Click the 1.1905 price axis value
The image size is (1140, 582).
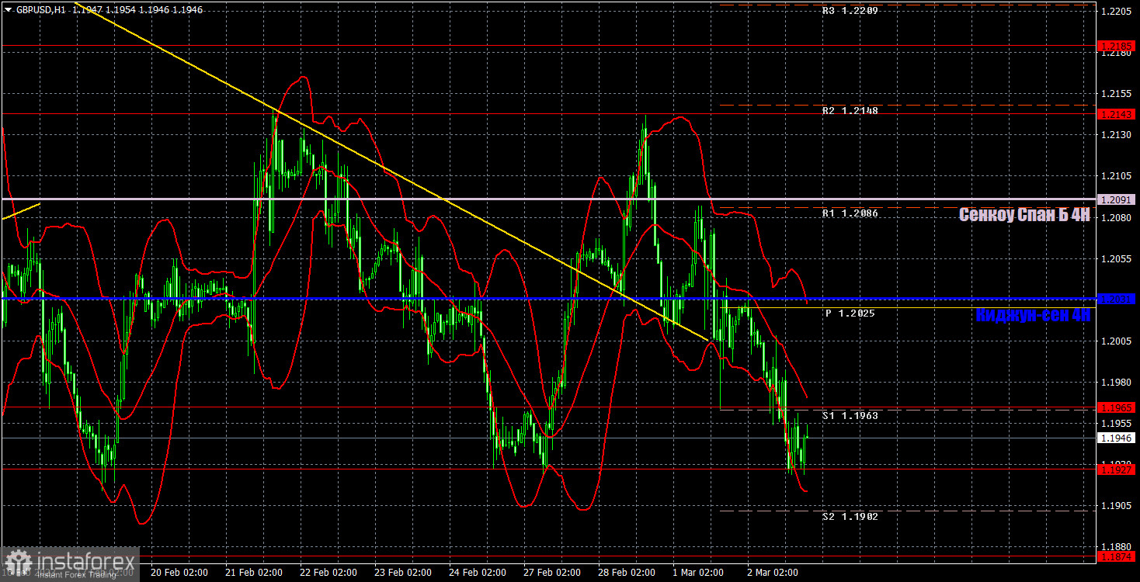point(1116,505)
